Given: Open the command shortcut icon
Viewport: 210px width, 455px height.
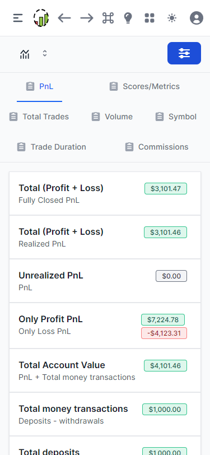Looking at the screenshot, I should pos(108,18).
